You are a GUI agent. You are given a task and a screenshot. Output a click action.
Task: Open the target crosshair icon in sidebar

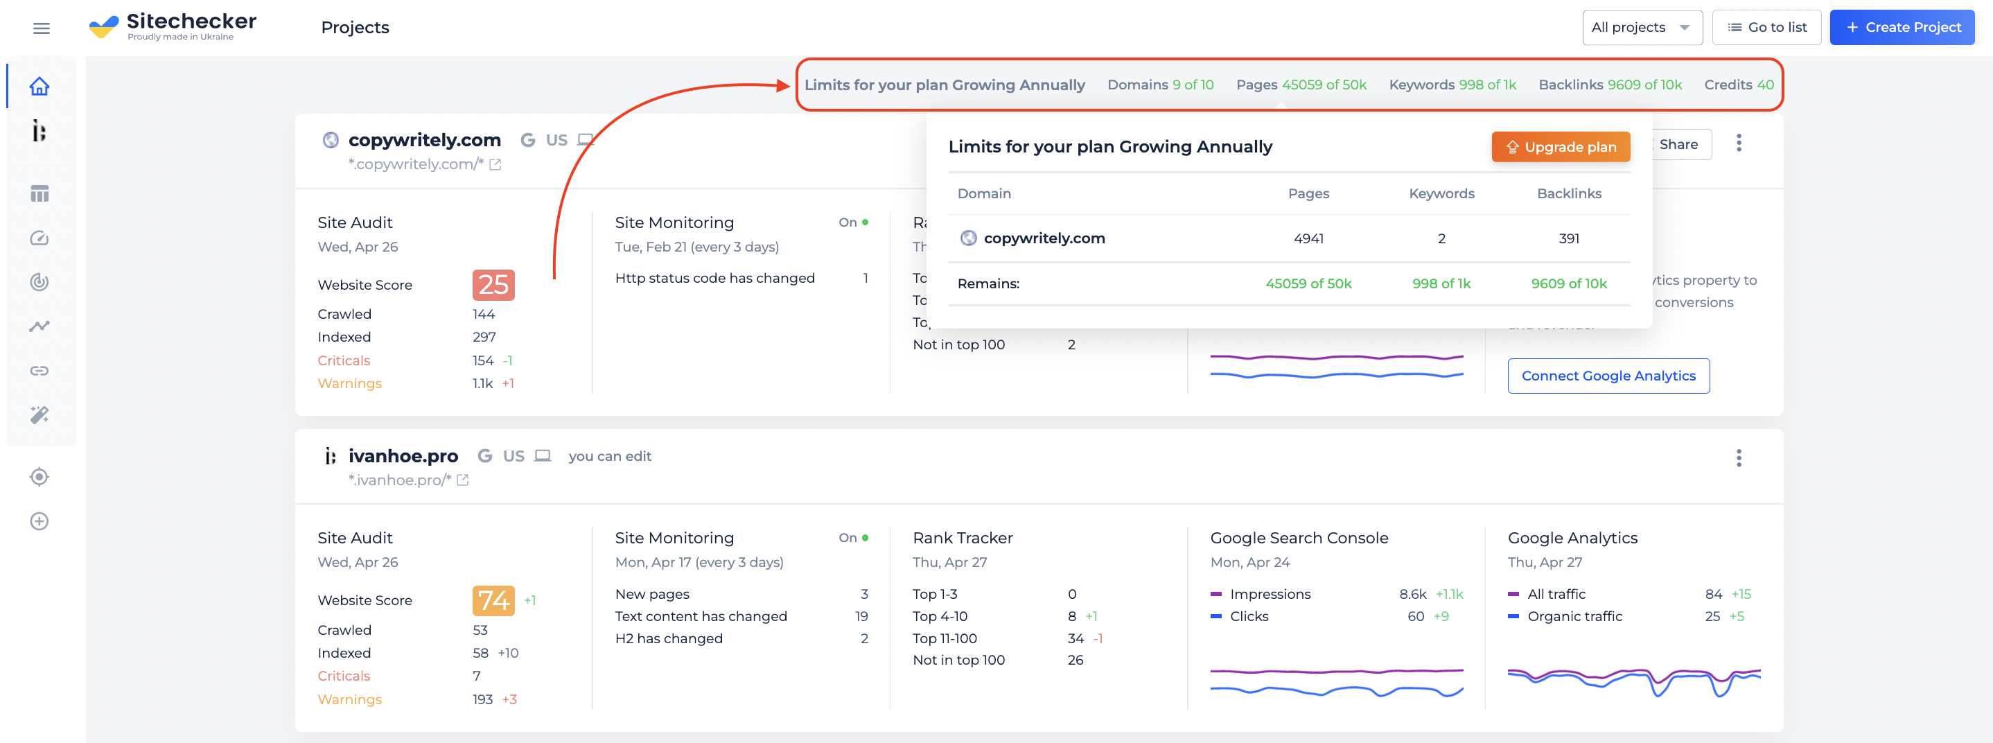pos(39,477)
